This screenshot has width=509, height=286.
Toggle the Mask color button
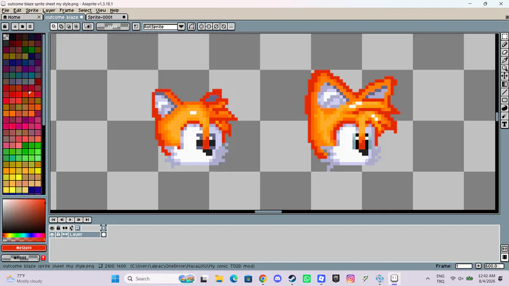(x=113, y=27)
